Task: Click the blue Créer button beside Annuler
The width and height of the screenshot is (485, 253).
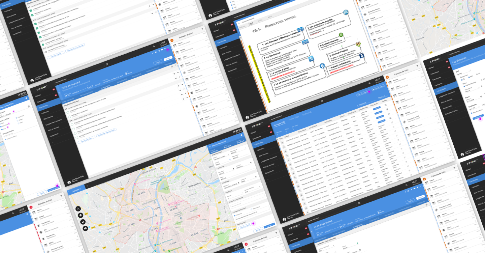Action: tap(269, 225)
